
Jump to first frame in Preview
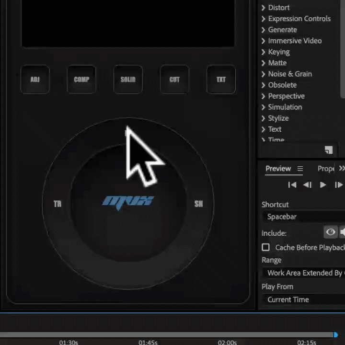pyautogui.click(x=292, y=185)
